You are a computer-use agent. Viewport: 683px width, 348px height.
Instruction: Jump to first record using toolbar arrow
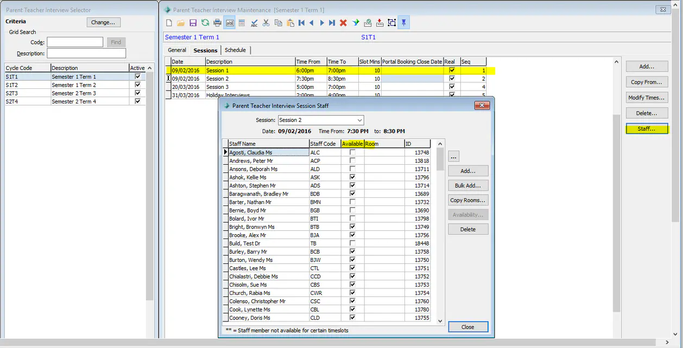pyautogui.click(x=301, y=23)
